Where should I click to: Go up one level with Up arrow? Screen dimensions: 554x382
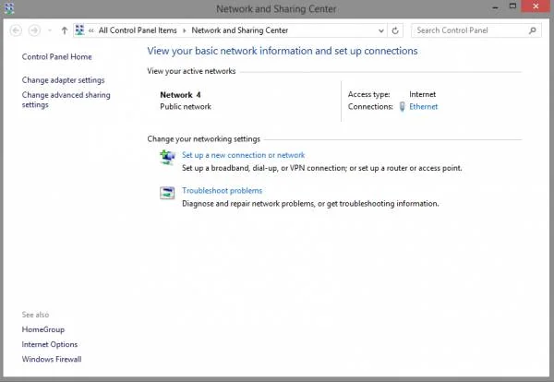tap(65, 30)
